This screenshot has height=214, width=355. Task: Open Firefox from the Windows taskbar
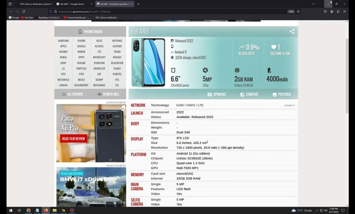point(46,210)
